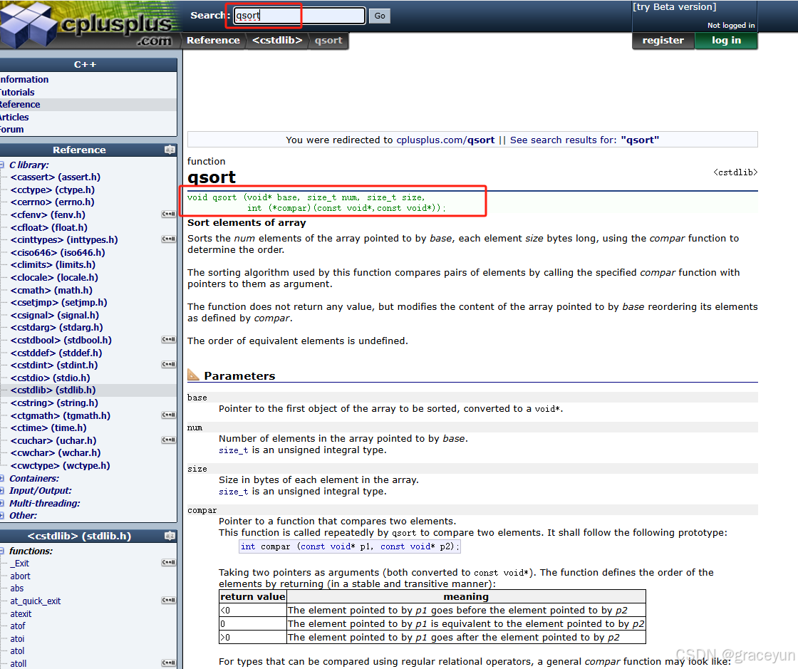
Task: Open the <cfloat> (float.h) entry
Action: click(49, 227)
